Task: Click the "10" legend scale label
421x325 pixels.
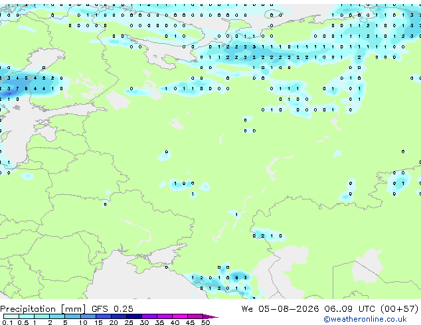Action: (83, 322)
